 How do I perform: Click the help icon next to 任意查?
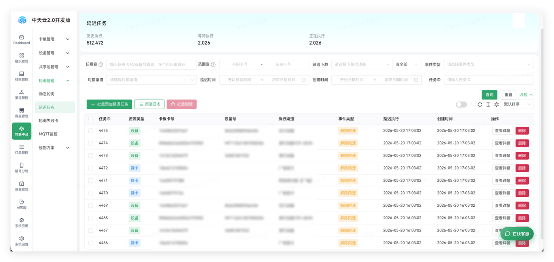(101, 64)
